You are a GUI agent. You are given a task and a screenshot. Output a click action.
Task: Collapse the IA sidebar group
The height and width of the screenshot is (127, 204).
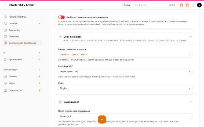39,53
